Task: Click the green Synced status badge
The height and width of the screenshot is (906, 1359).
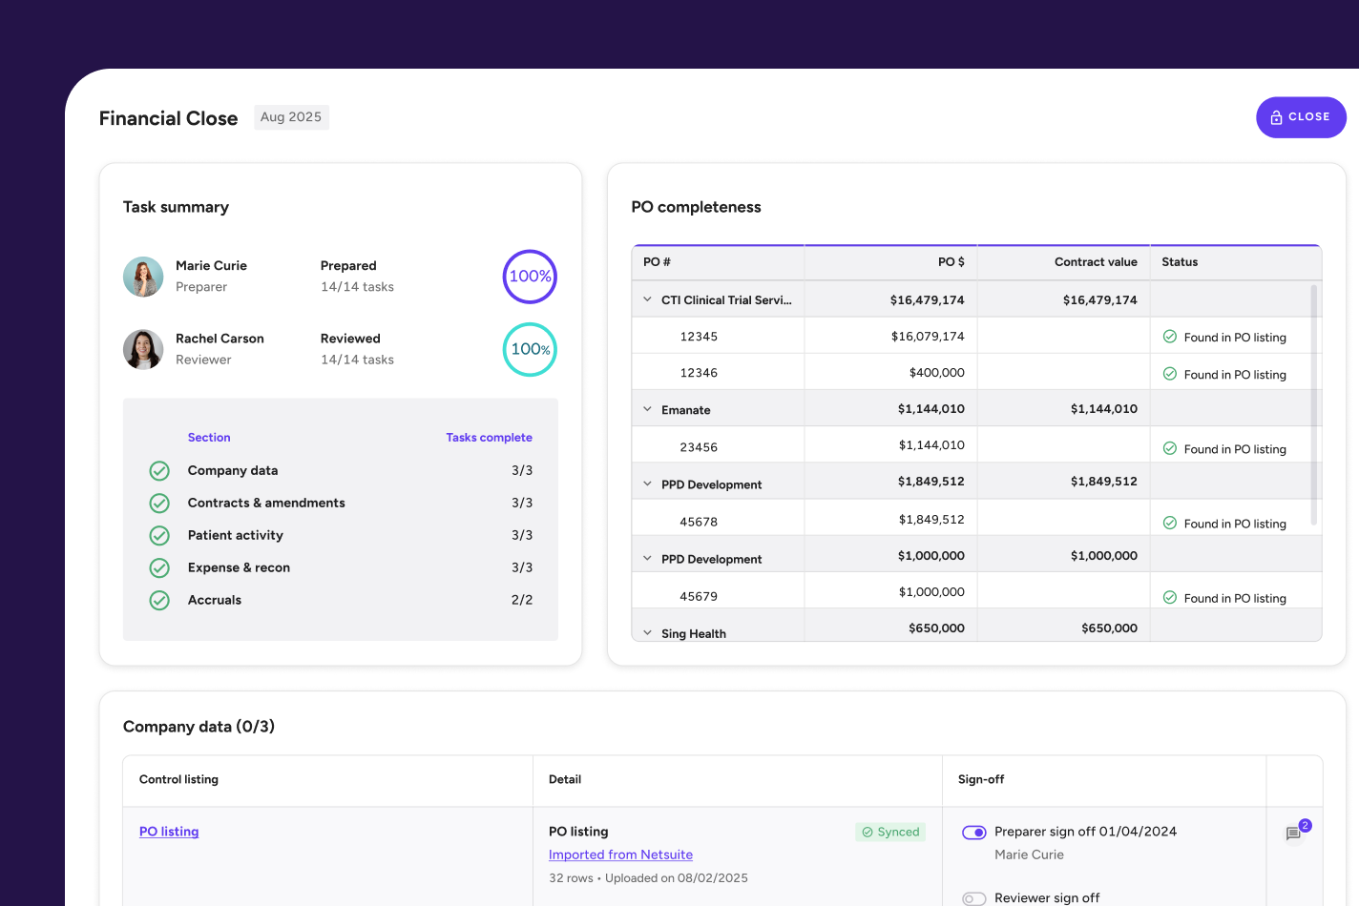Action: point(890,832)
